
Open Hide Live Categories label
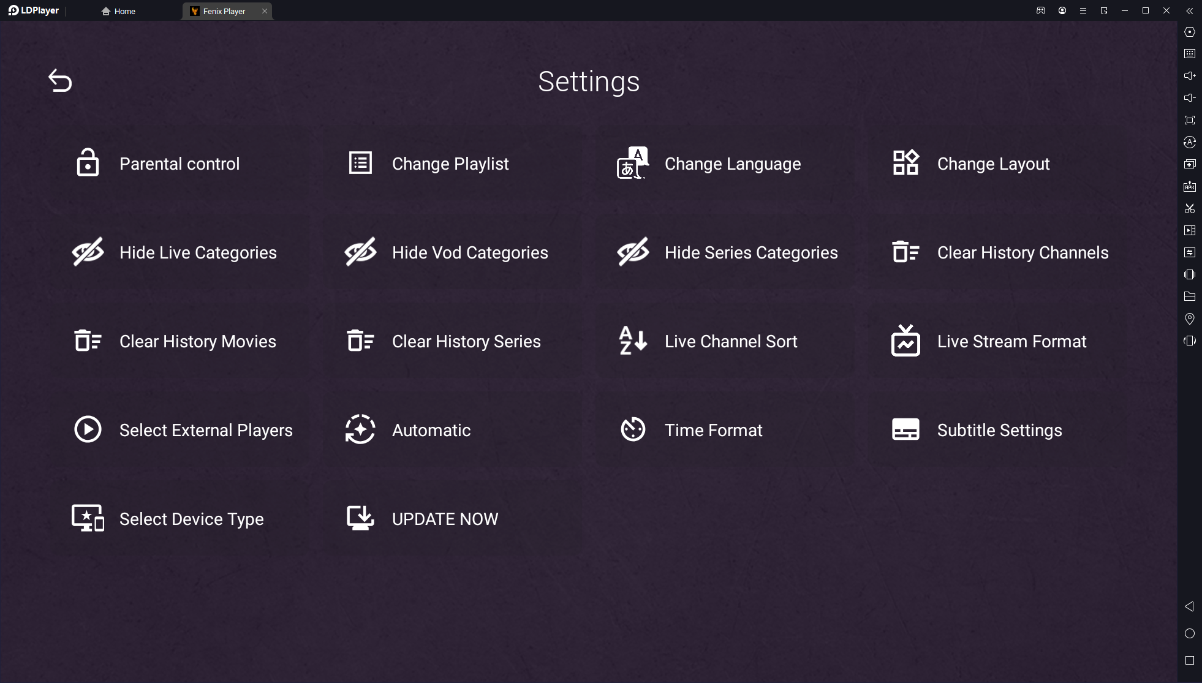pos(198,252)
